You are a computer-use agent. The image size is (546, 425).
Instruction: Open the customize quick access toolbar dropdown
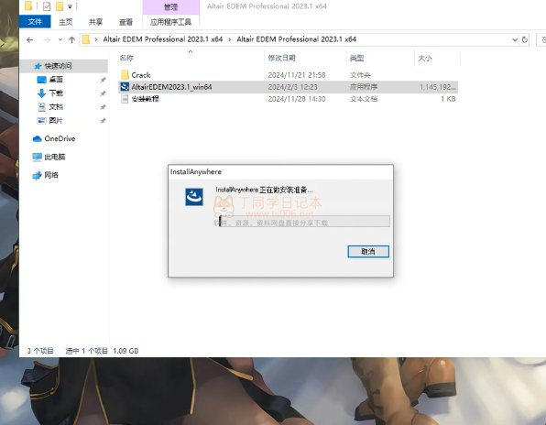tap(70, 6)
